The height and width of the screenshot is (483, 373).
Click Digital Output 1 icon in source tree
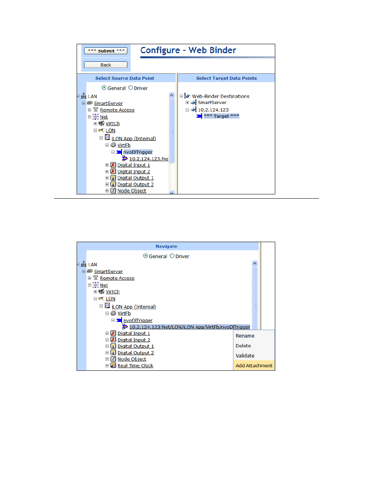tap(113, 178)
